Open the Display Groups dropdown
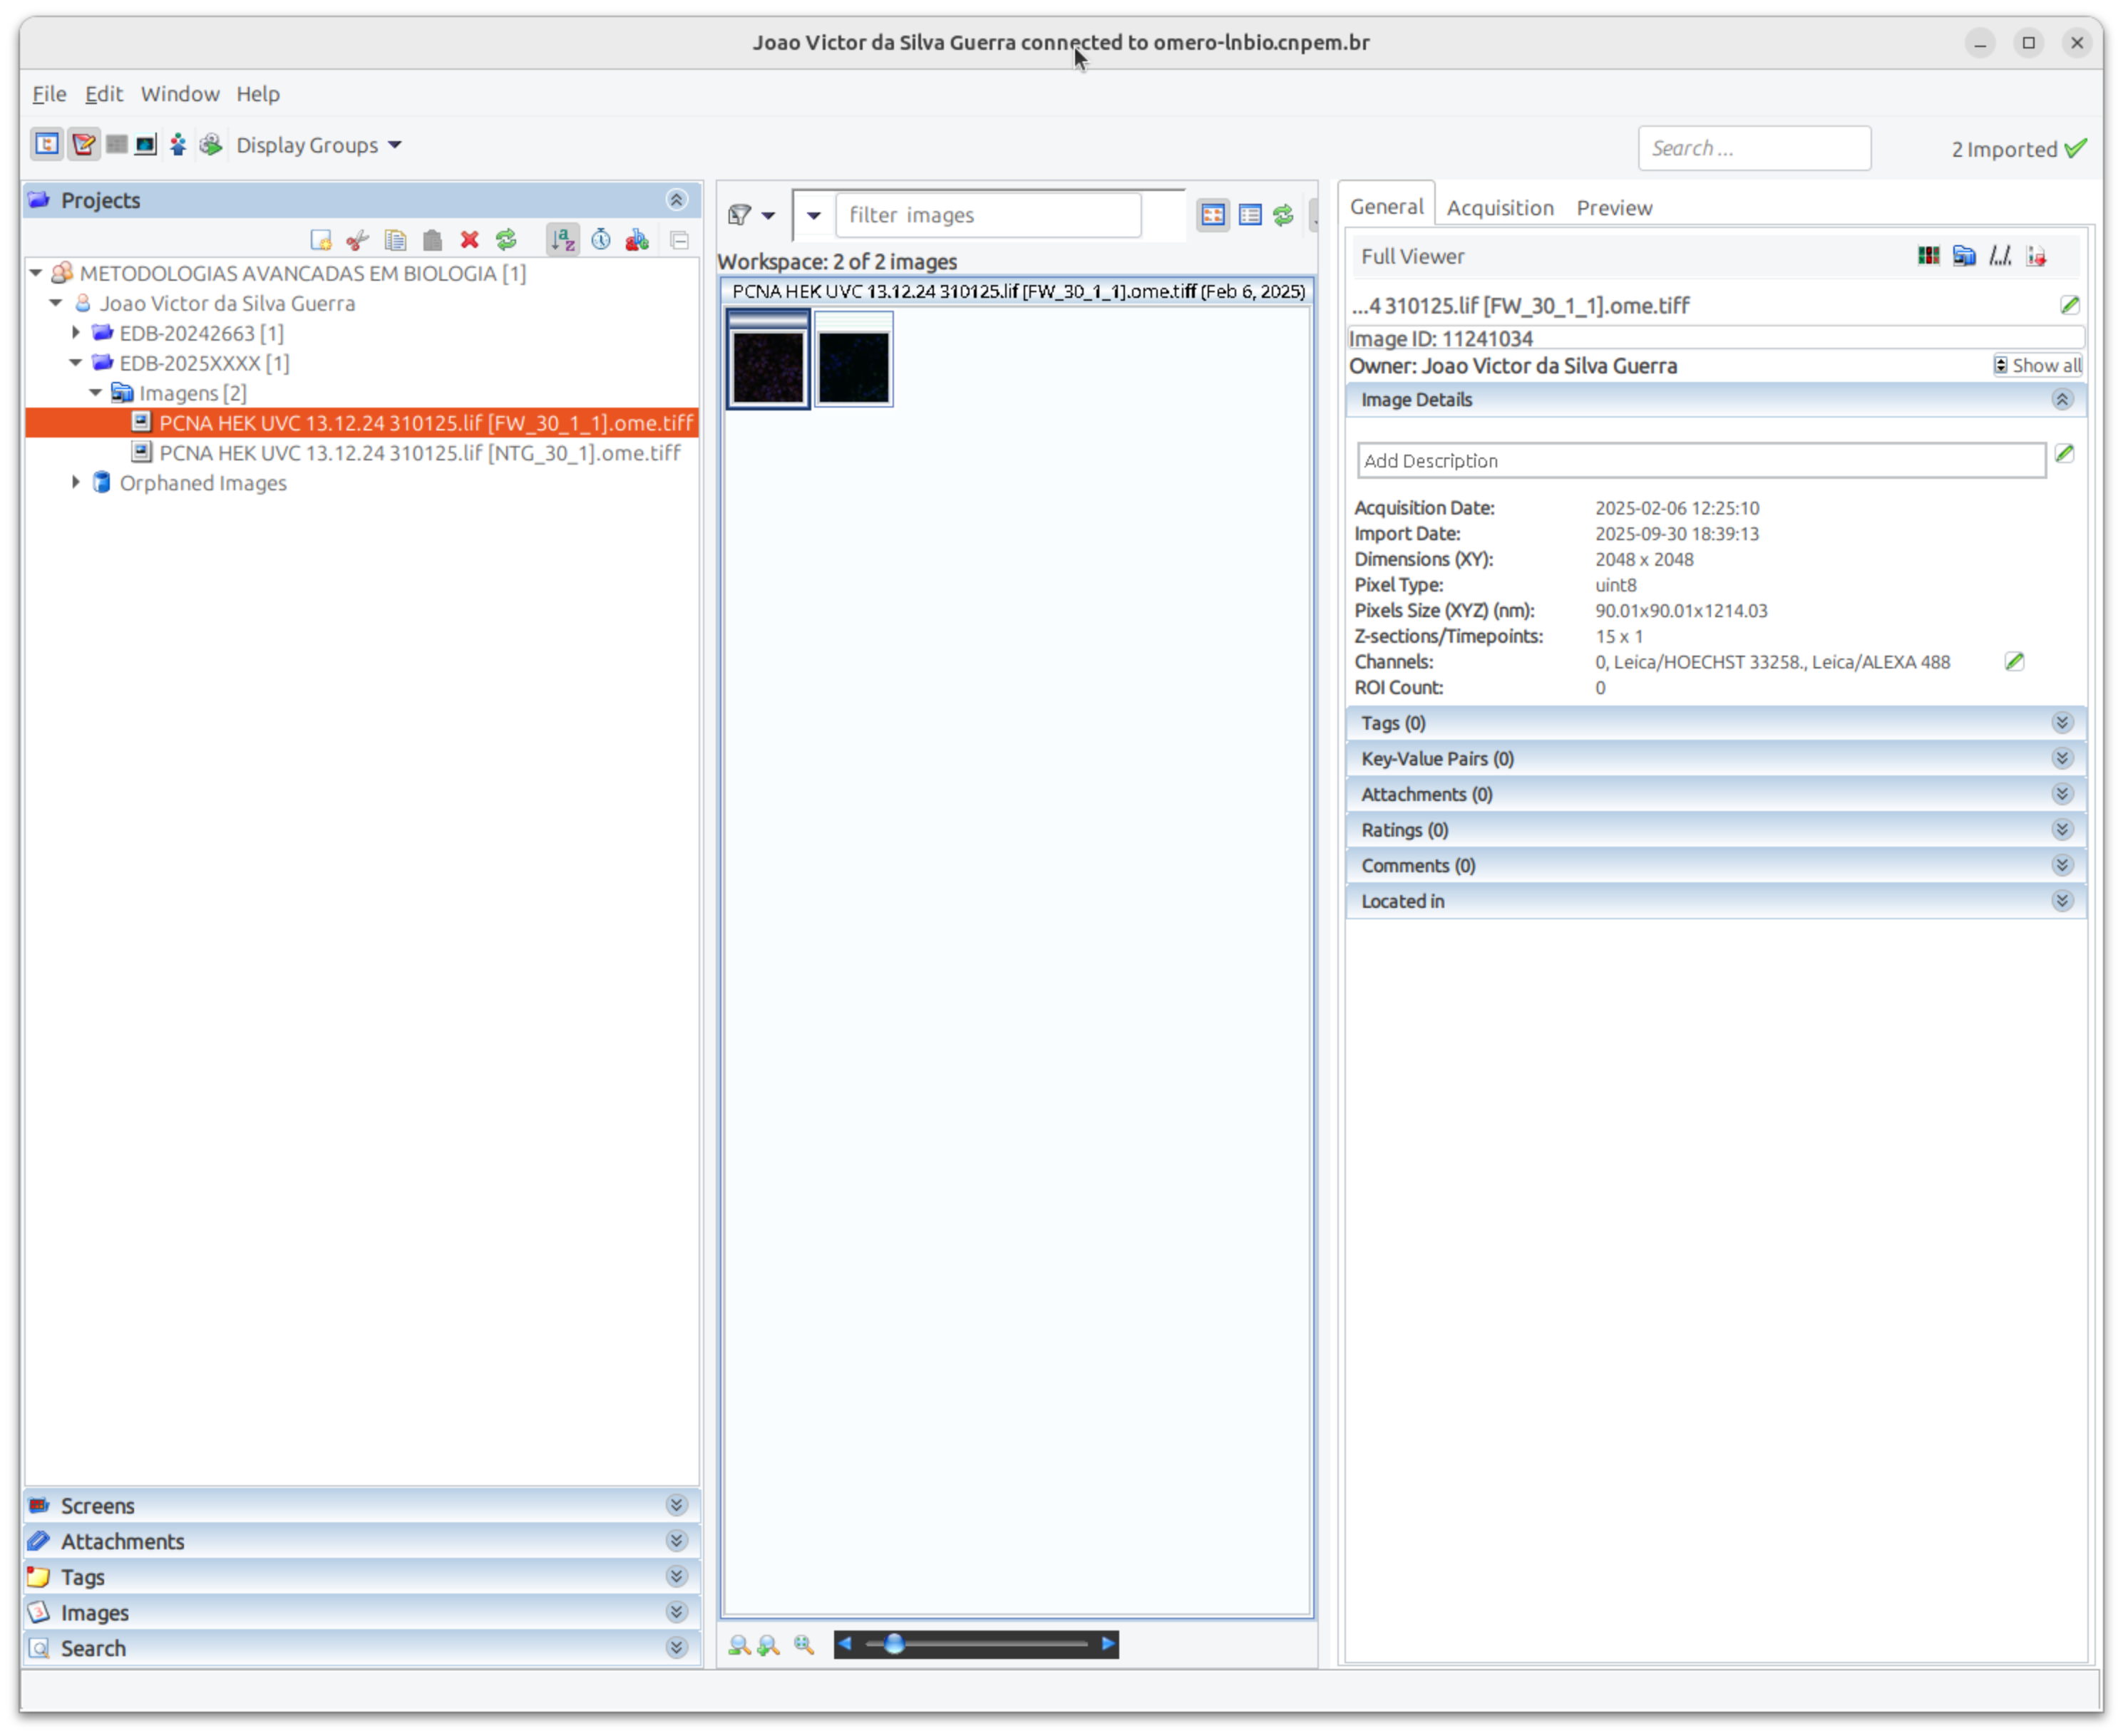2123x1736 pixels. 318,145
